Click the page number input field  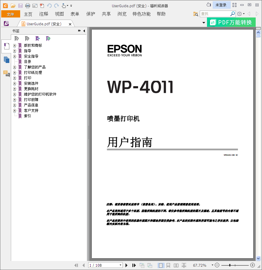[x=103, y=265]
